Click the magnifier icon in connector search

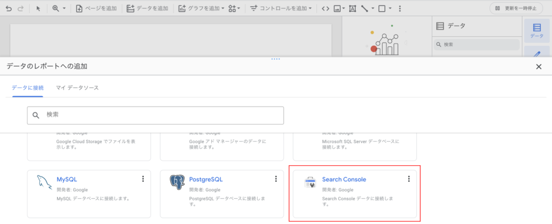(x=36, y=116)
